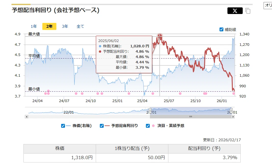Click the 1,318.0円 stock price cell
This screenshot has height=166, width=272.
60,158
